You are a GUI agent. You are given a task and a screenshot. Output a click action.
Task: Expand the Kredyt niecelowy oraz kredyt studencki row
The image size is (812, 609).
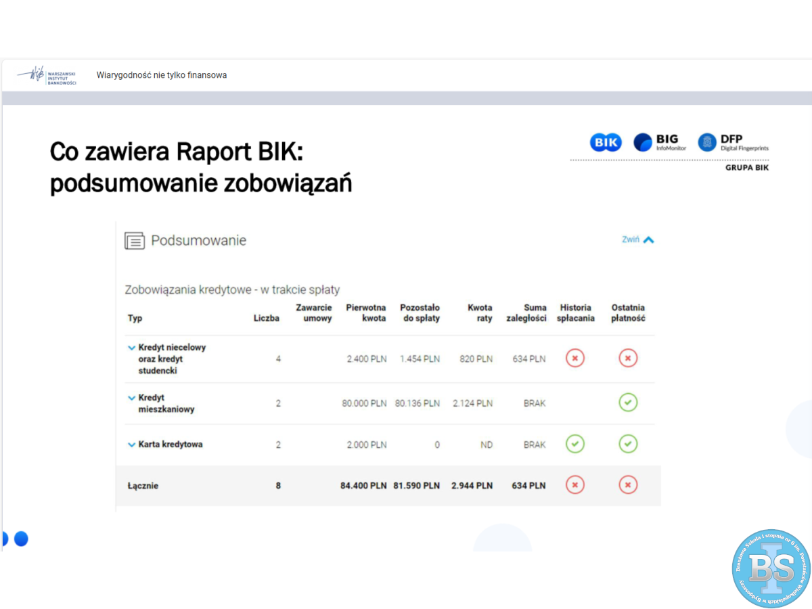[132, 347]
